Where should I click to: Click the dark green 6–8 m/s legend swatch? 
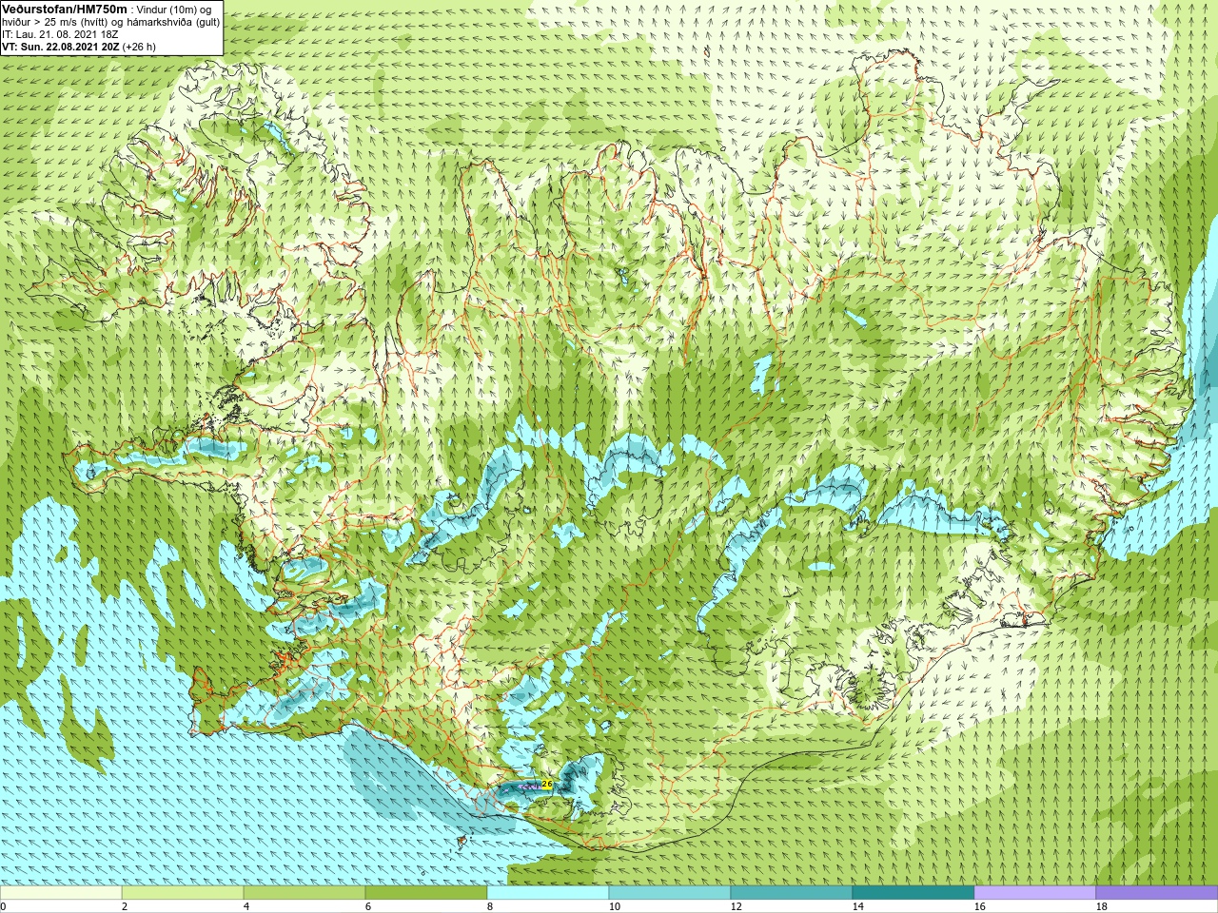[x=426, y=893]
